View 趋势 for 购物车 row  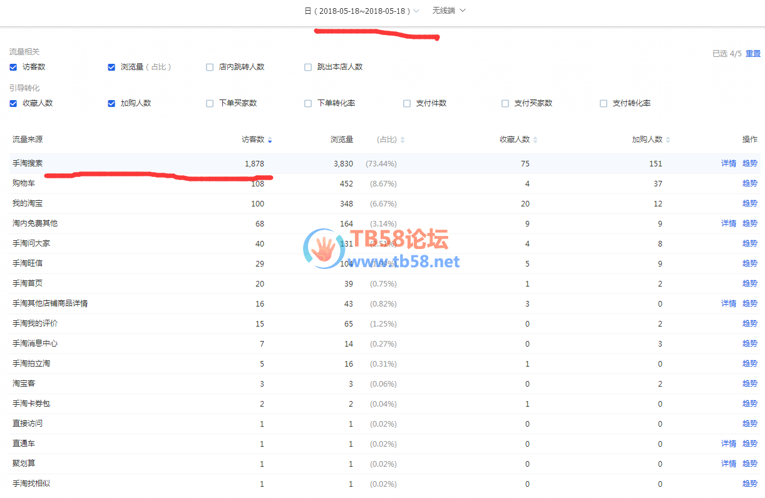(749, 183)
